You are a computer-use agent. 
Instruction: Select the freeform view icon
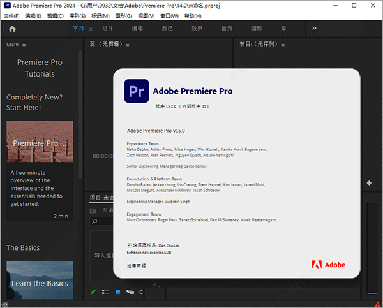(x=130, y=292)
